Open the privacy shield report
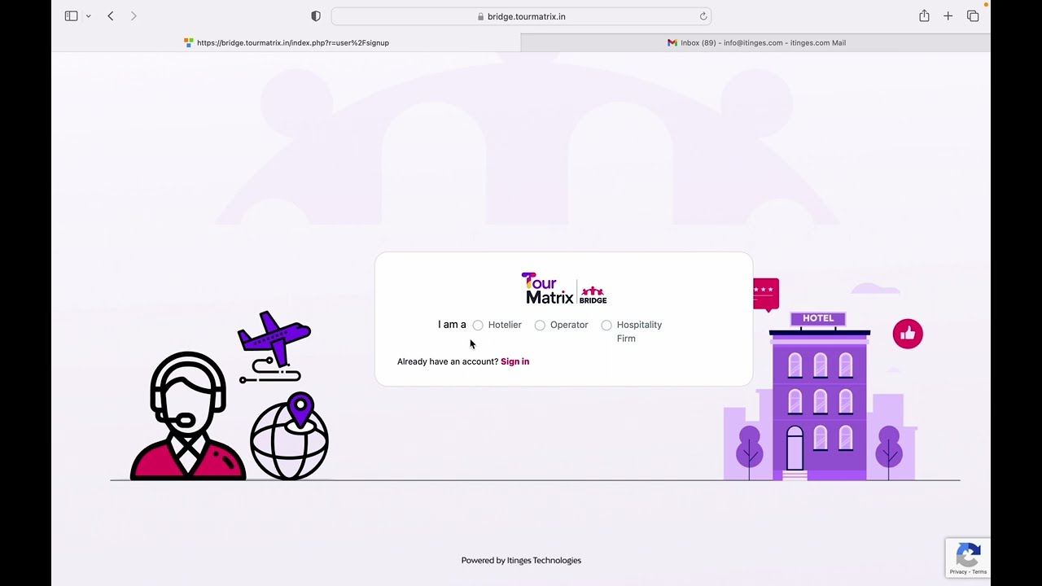This screenshot has height=586, width=1042. [316, 16]
